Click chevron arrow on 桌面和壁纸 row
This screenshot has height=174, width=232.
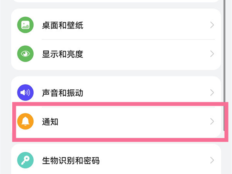[212, 26]
